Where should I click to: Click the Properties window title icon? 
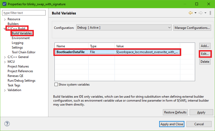click(x=4, y=4)
